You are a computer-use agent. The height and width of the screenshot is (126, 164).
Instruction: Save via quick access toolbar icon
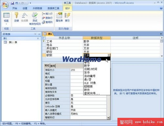[12, 3]
